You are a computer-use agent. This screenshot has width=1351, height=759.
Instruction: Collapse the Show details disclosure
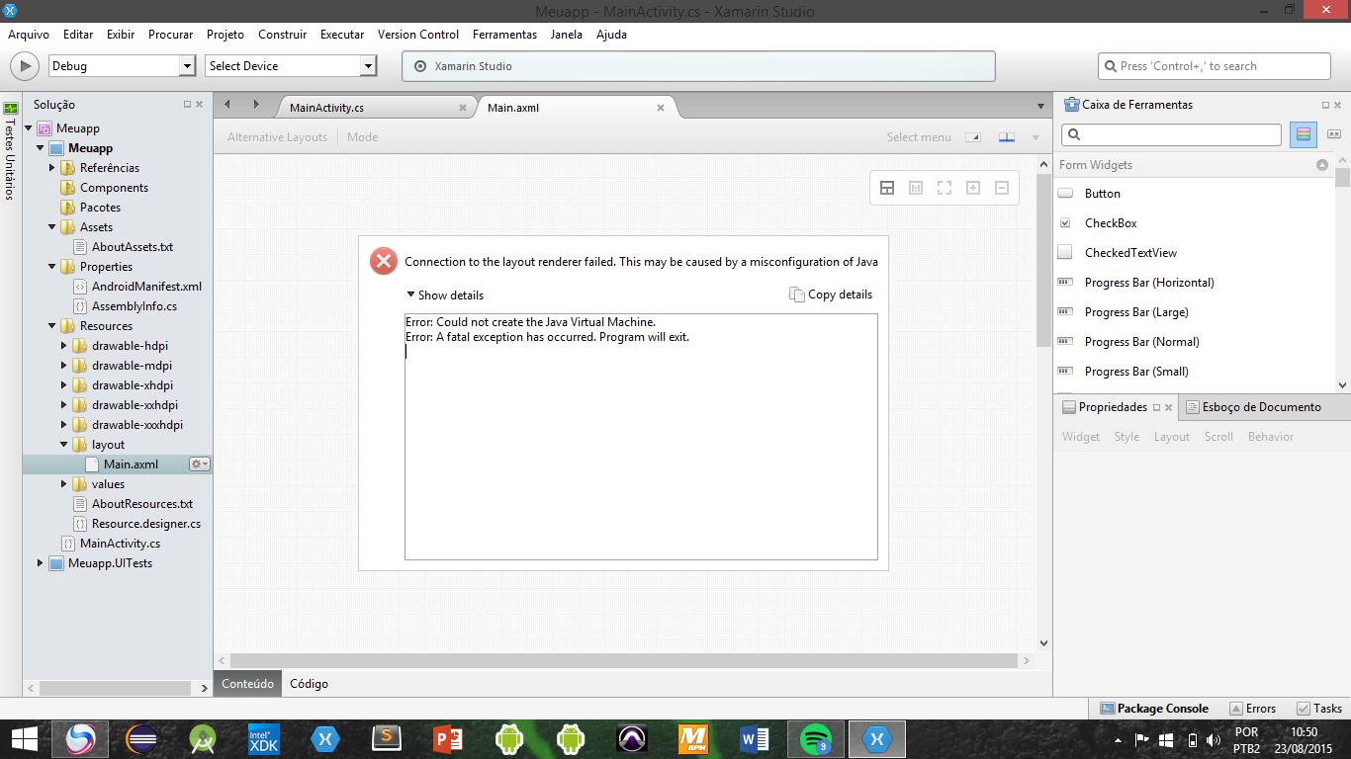445,295
